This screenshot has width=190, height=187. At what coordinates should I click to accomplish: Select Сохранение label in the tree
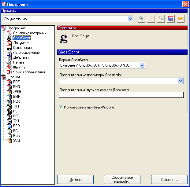coord(22,48)
